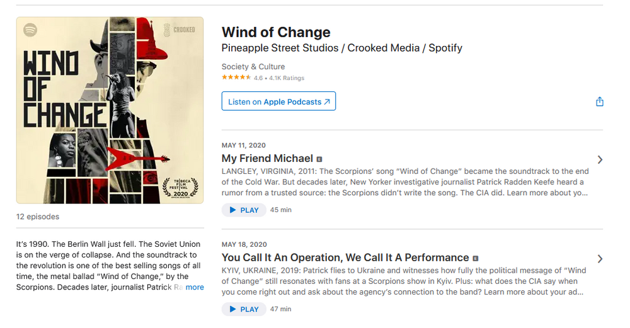This screenshot has height=328, width=630.
Task: Click the Crooked logo on cover art
Action: [x=180, y=30]
